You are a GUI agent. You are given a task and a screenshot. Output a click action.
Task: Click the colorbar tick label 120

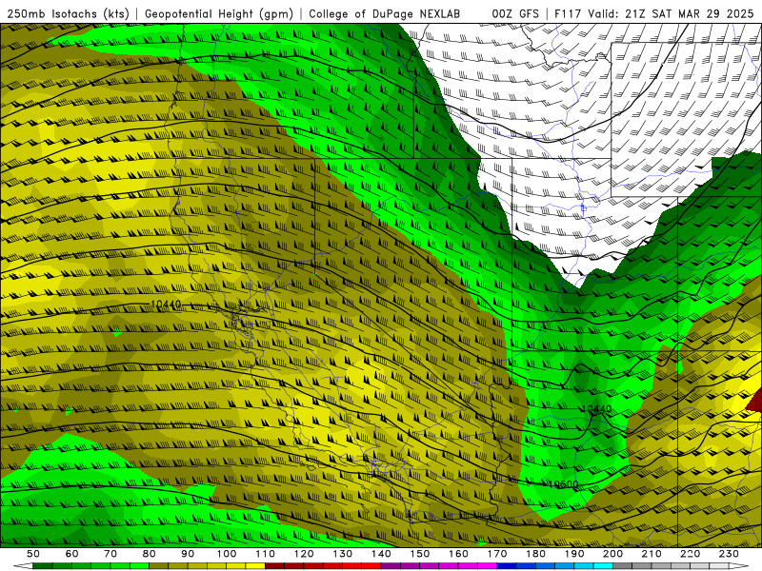pyautogui.click(x=304, y=554)
